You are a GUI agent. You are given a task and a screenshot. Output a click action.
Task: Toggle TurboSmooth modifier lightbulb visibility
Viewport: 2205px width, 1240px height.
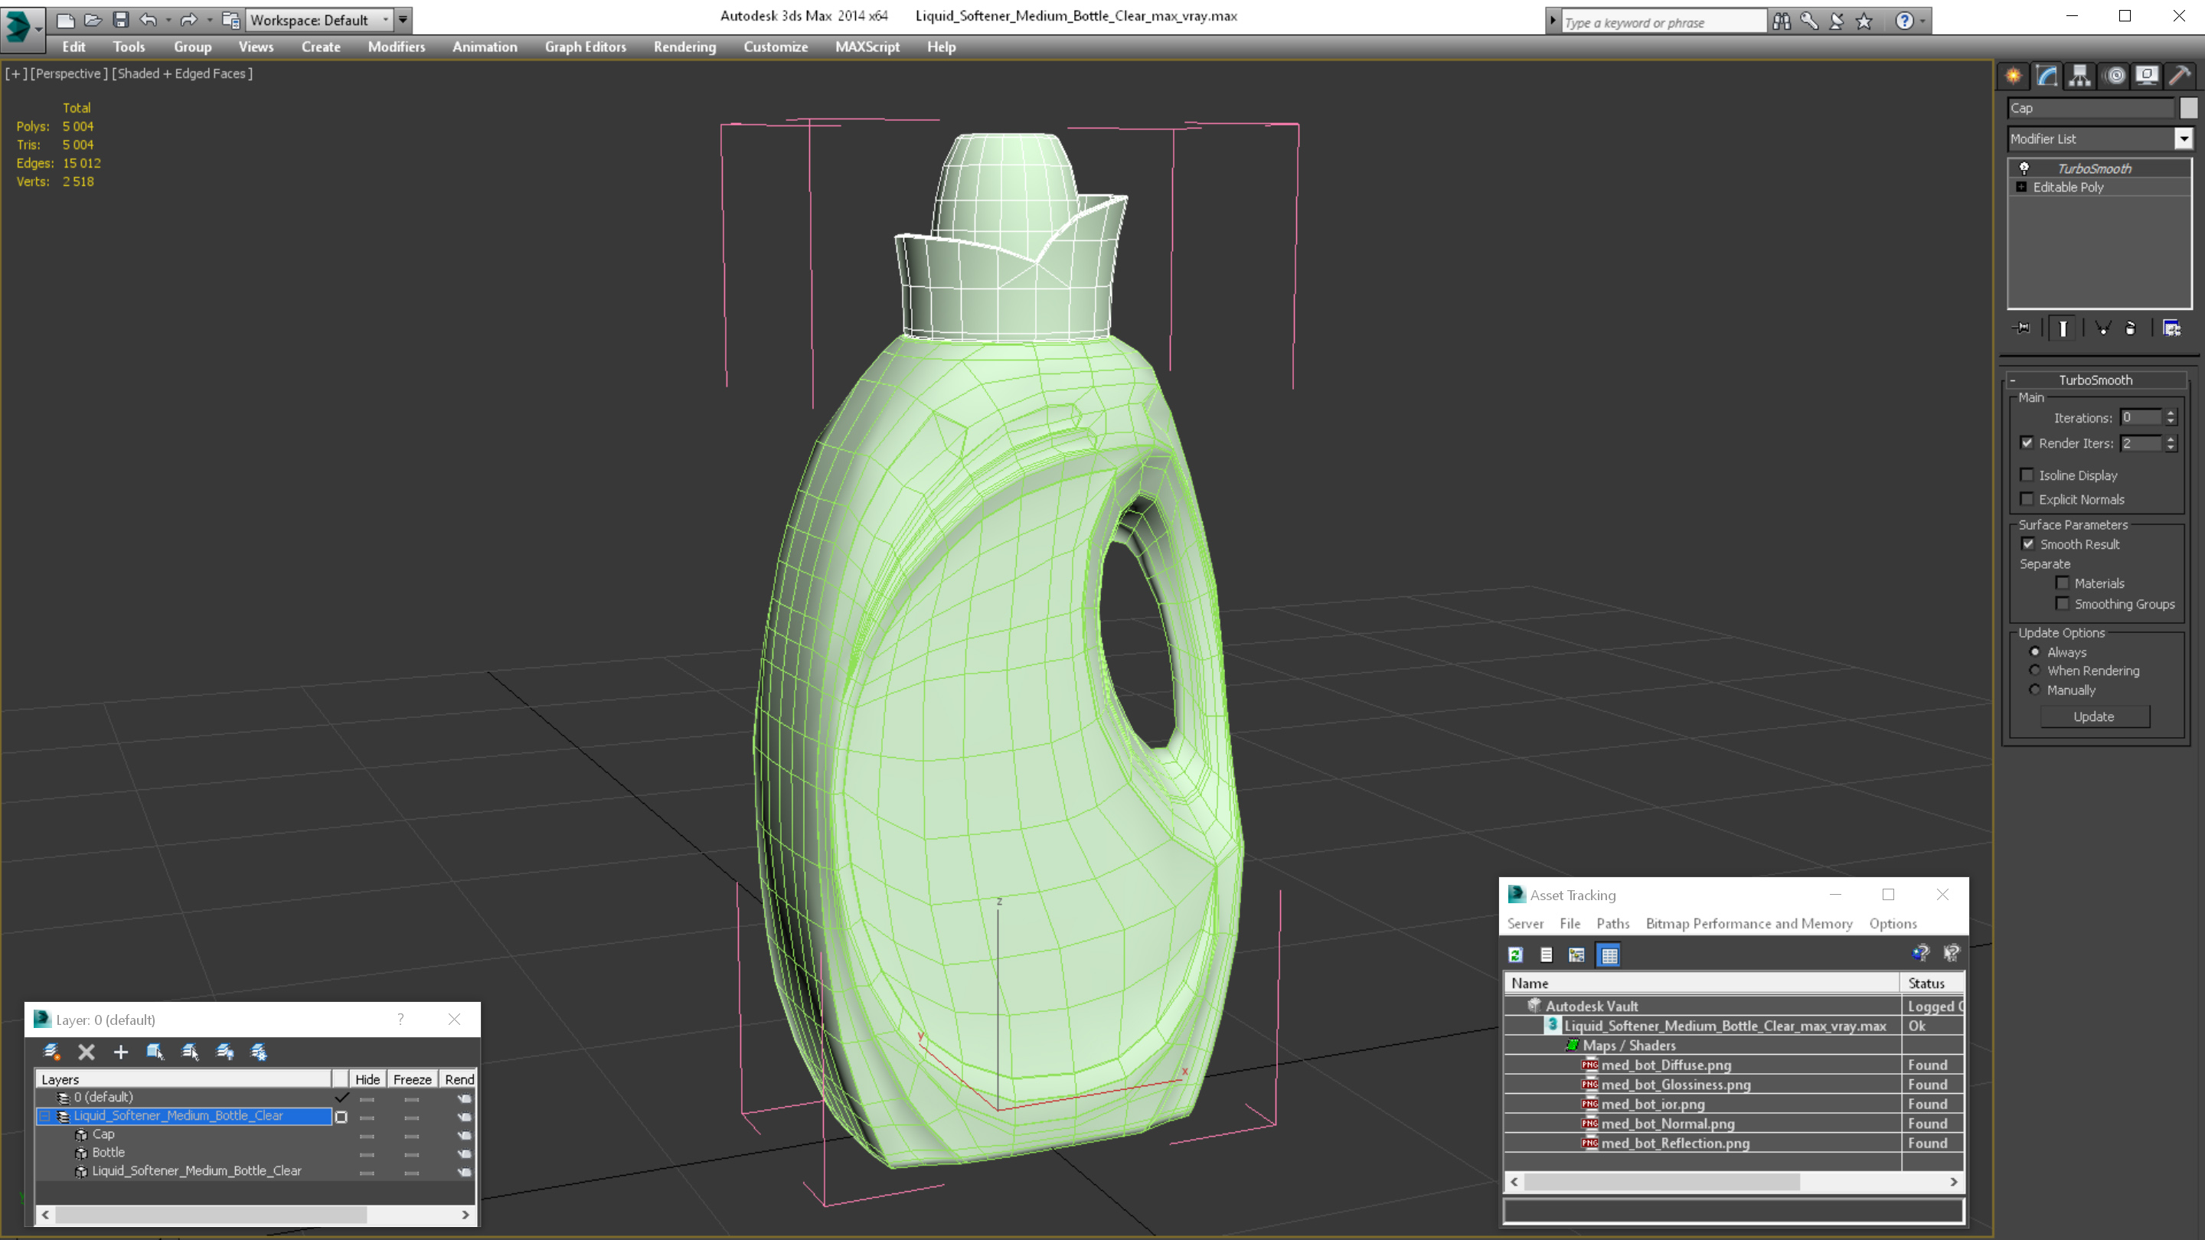pyautogui.click(x=2024, y=168)
